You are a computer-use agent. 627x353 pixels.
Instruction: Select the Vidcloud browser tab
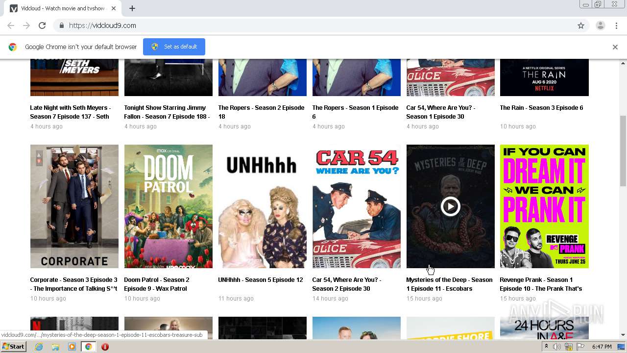pyautogui.click(x=63, y=8)
